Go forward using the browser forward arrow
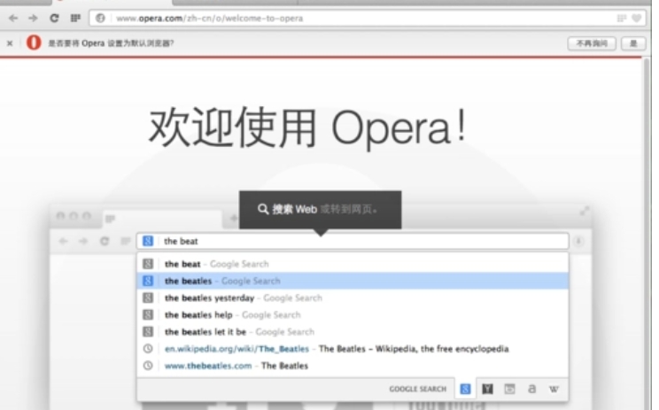 pyautogui.click(x=33, y=18)
